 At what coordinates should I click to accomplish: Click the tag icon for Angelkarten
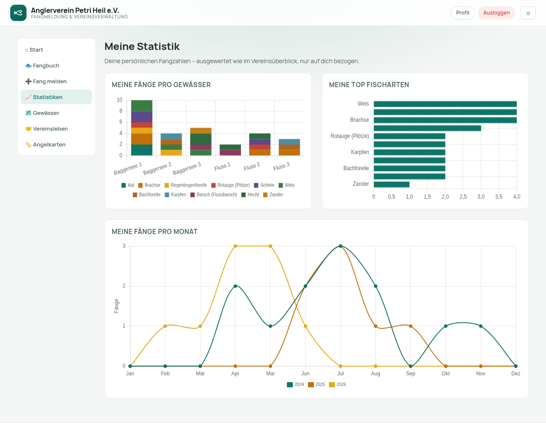click(x=28, y=145)
